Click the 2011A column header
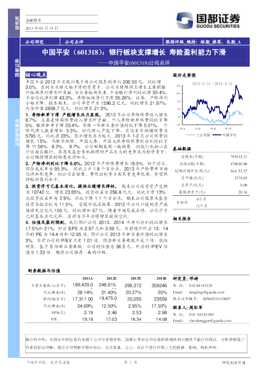This screenshot has width=263, height=372. [x=88, y=278]
